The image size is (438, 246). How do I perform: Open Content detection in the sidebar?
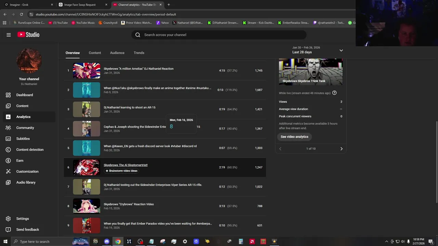tap(30, 150)
